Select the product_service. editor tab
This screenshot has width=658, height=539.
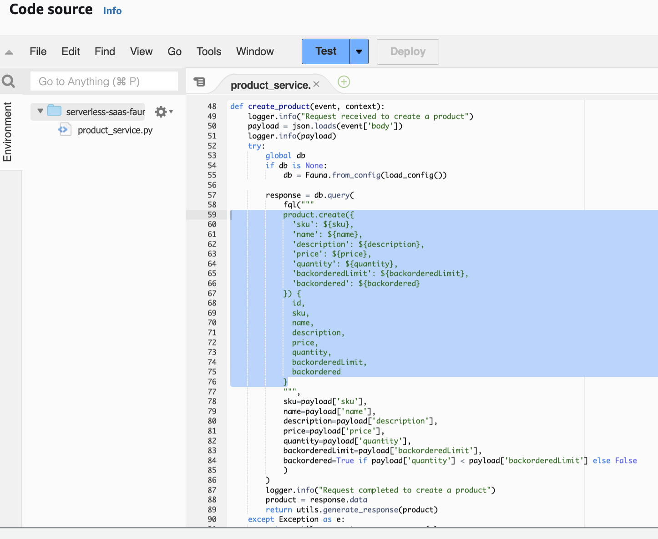click(270, 85)
